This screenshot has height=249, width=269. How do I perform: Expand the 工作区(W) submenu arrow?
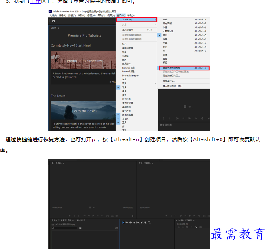155,20
